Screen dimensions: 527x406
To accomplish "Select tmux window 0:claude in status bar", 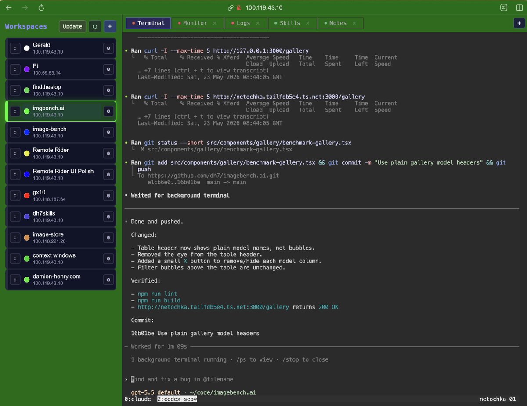I will [x=139, y=399].
